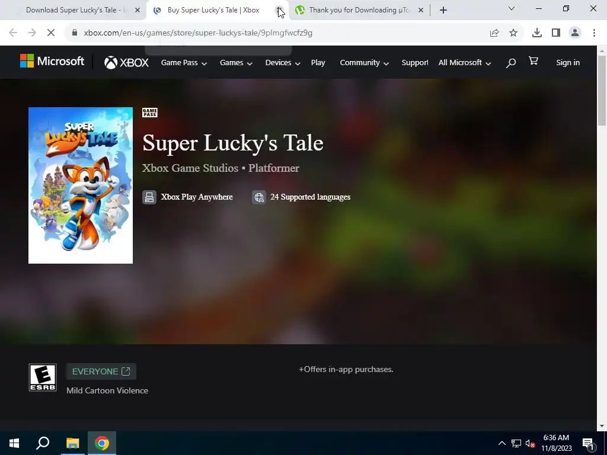Open a new browser tab
This screenshot has width=607, height=455.
click(x=443, y=10)
